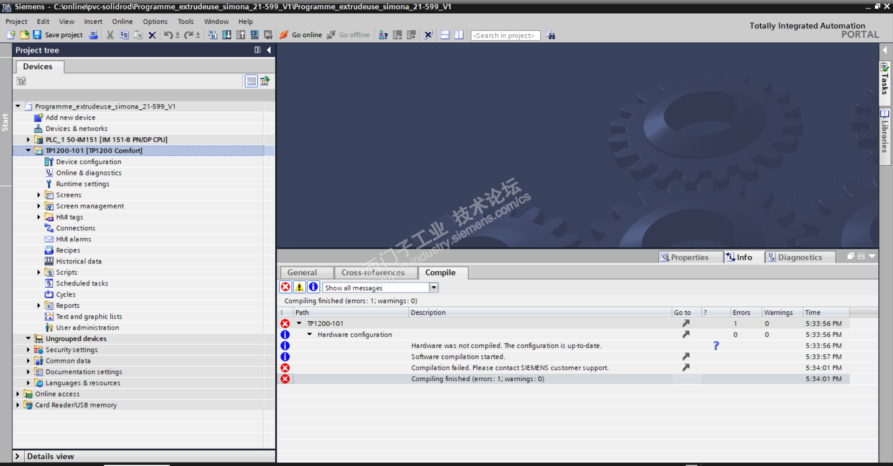Click the Go online button

click(x=301, y=35)
